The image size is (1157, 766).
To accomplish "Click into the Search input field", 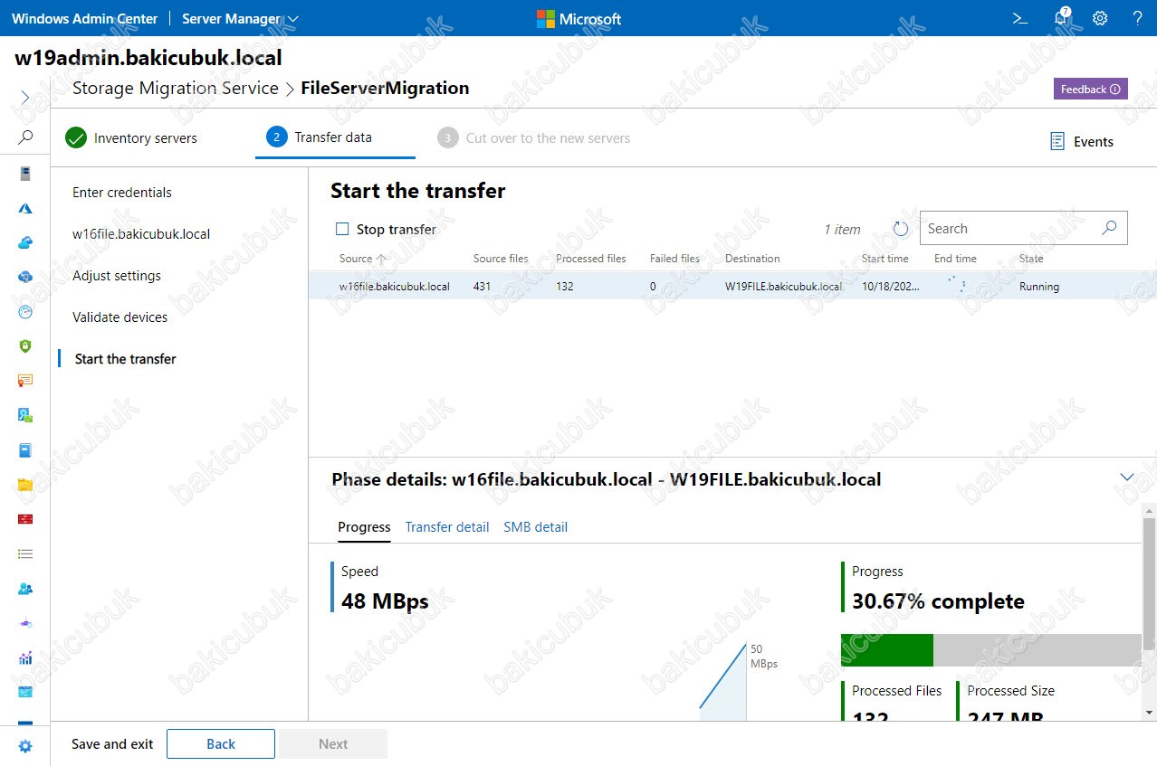I will pos(1010,229).
